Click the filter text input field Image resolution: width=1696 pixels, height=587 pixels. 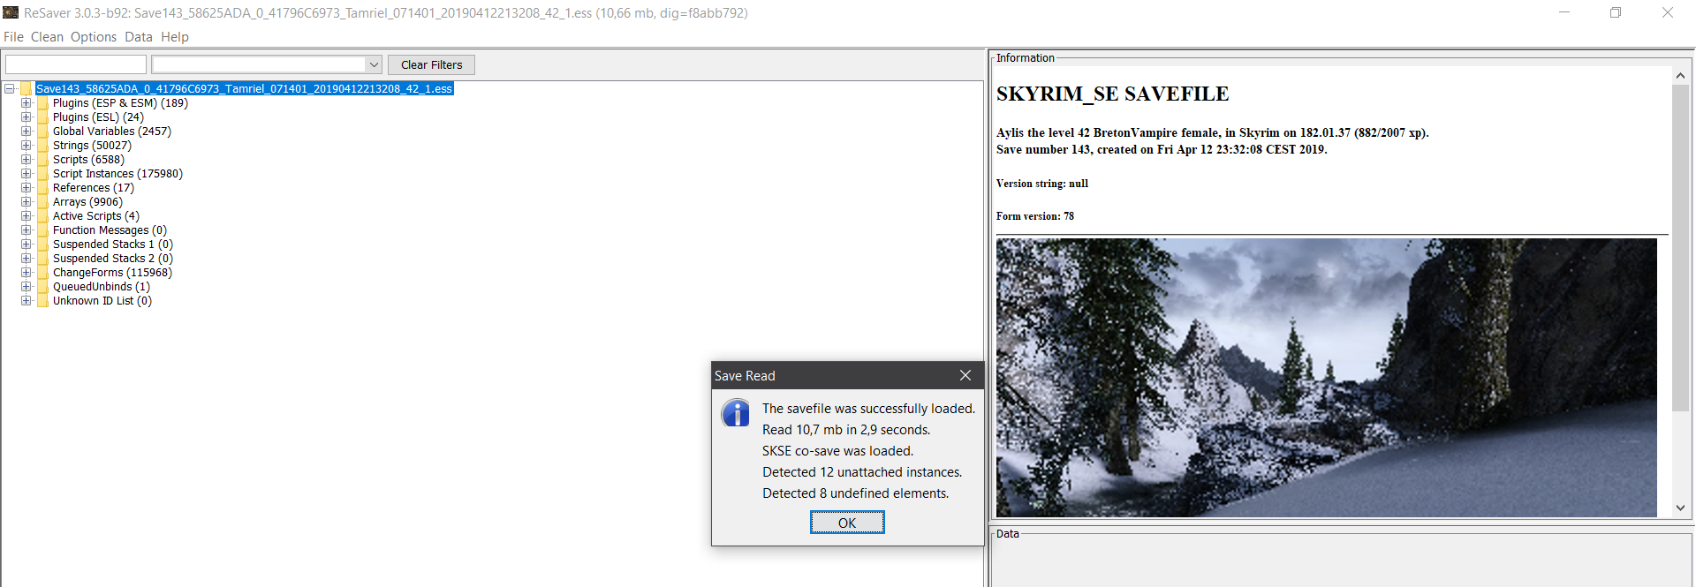[76, 64]
